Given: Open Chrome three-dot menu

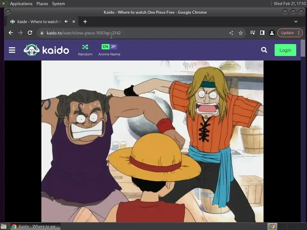Looking at the screenshot, I should click(299, 33).
